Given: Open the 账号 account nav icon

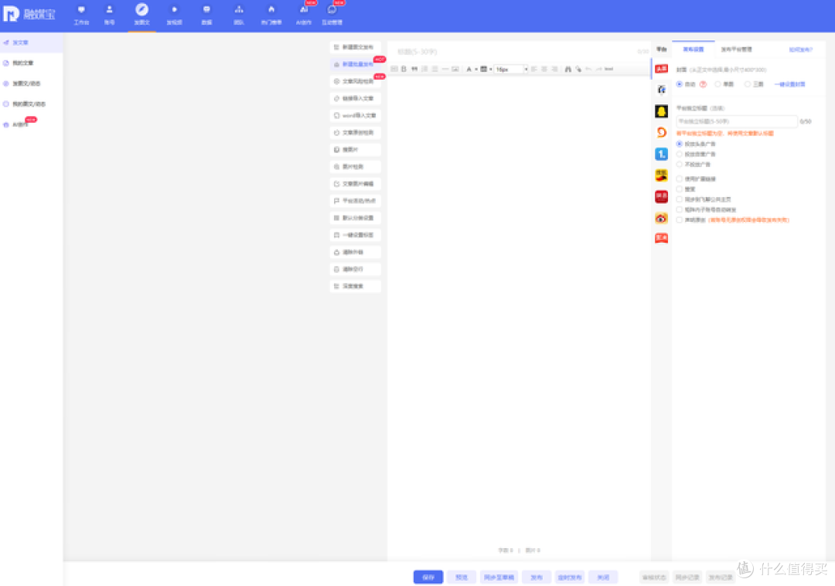Looking at the screenshot, I should (x=109, y=15).
